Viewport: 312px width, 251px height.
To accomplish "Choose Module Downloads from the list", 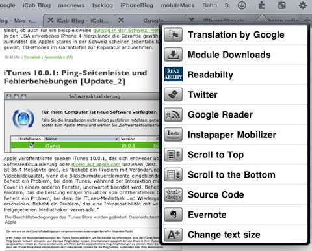I will tap(235, 55).
